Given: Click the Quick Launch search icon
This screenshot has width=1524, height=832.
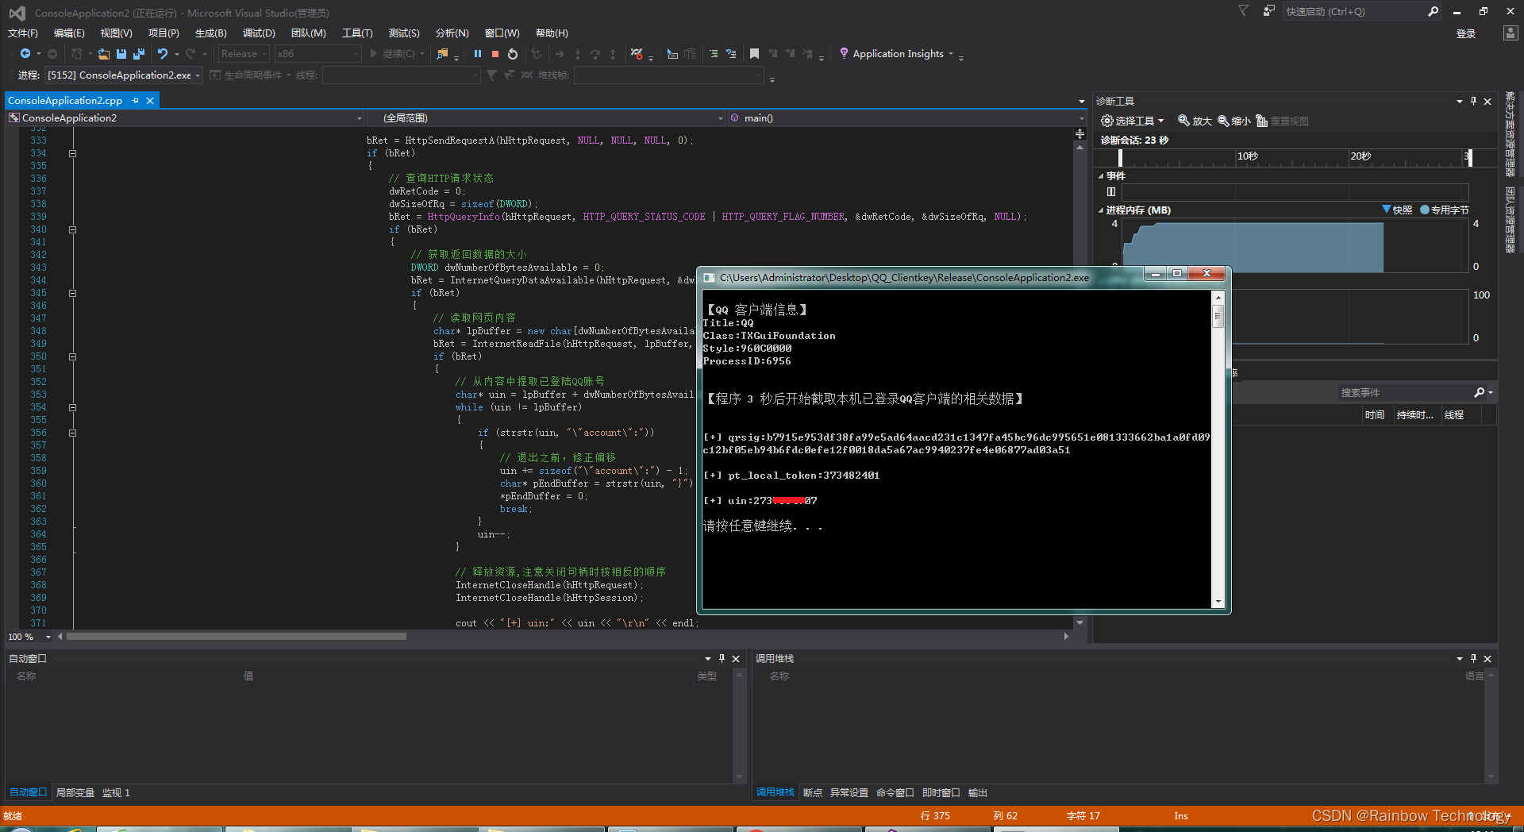Looking at the screenshot, I should point(1433,11).
